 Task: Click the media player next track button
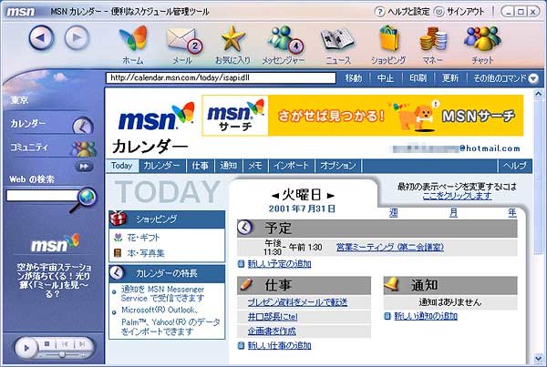(x=82, y=344)
